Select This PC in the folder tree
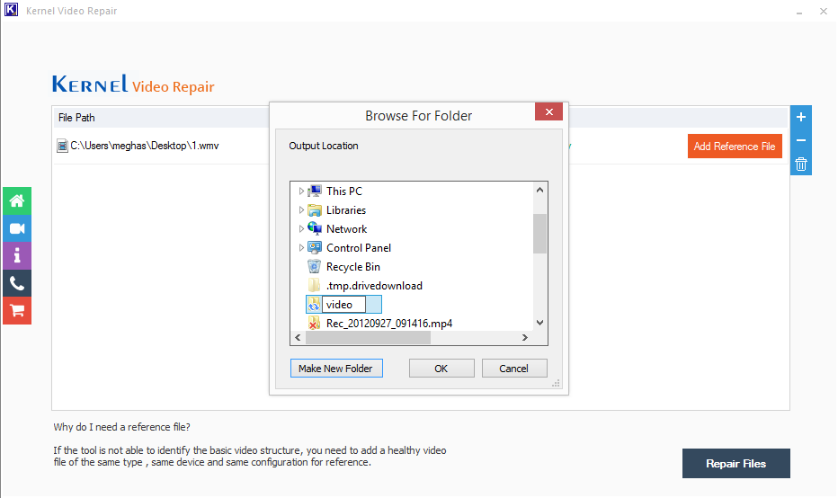 [x=344, y=191]
